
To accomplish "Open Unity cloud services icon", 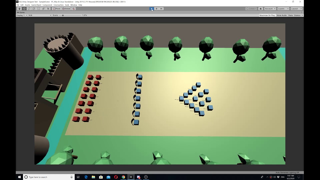I will point(260,8).
